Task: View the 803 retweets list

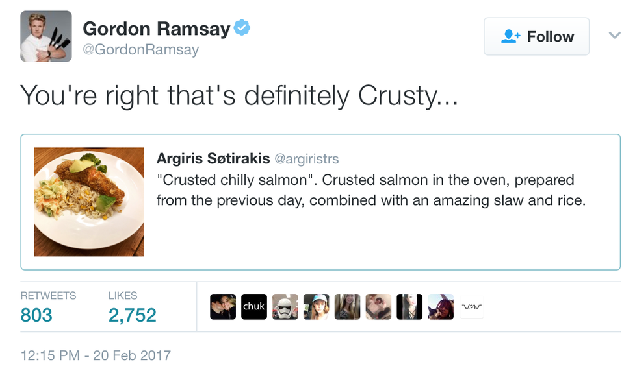Action: click(x=36, y=315)
